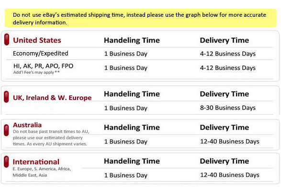Click the HI, AK, PR, APO, FPO row label
This screenshot has width=281, height=187.
coord(43,66)
